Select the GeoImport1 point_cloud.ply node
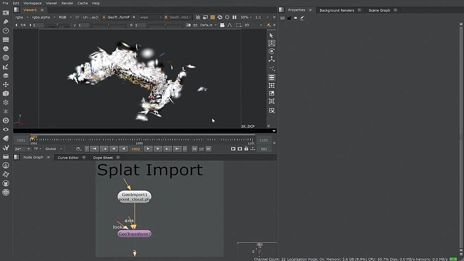The image size is (464, 261). (135, 197)
